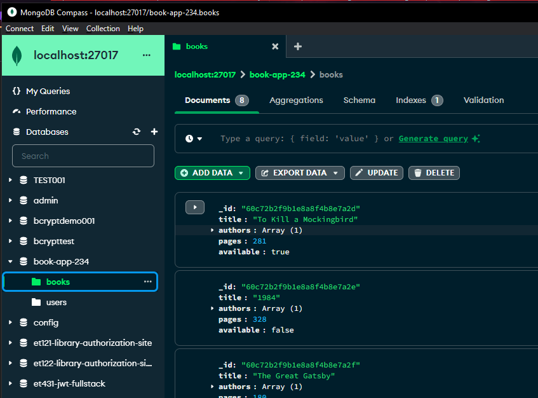Select the books collection in sidebar
The image size is (538, 398).
[x=80, y=282]
